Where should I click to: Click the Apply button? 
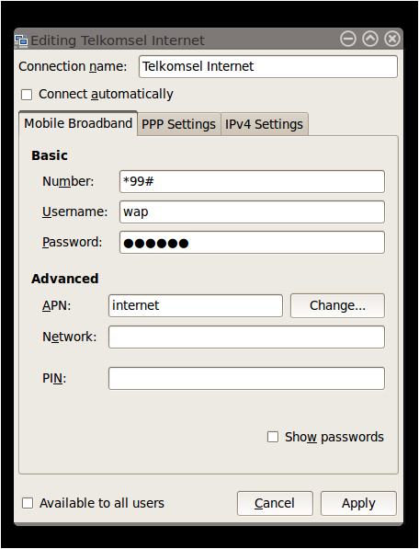[x=358, y=504]
